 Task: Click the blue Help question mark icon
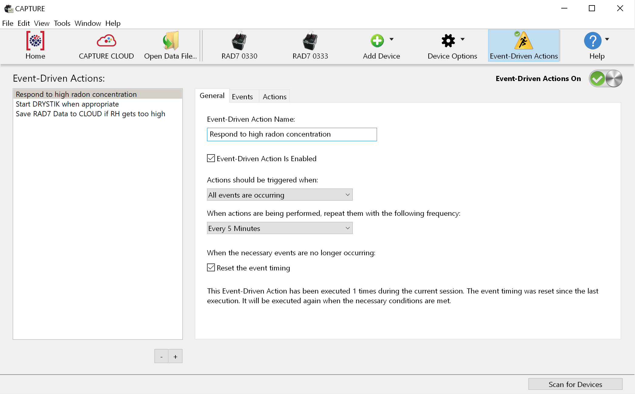[593, 41]
